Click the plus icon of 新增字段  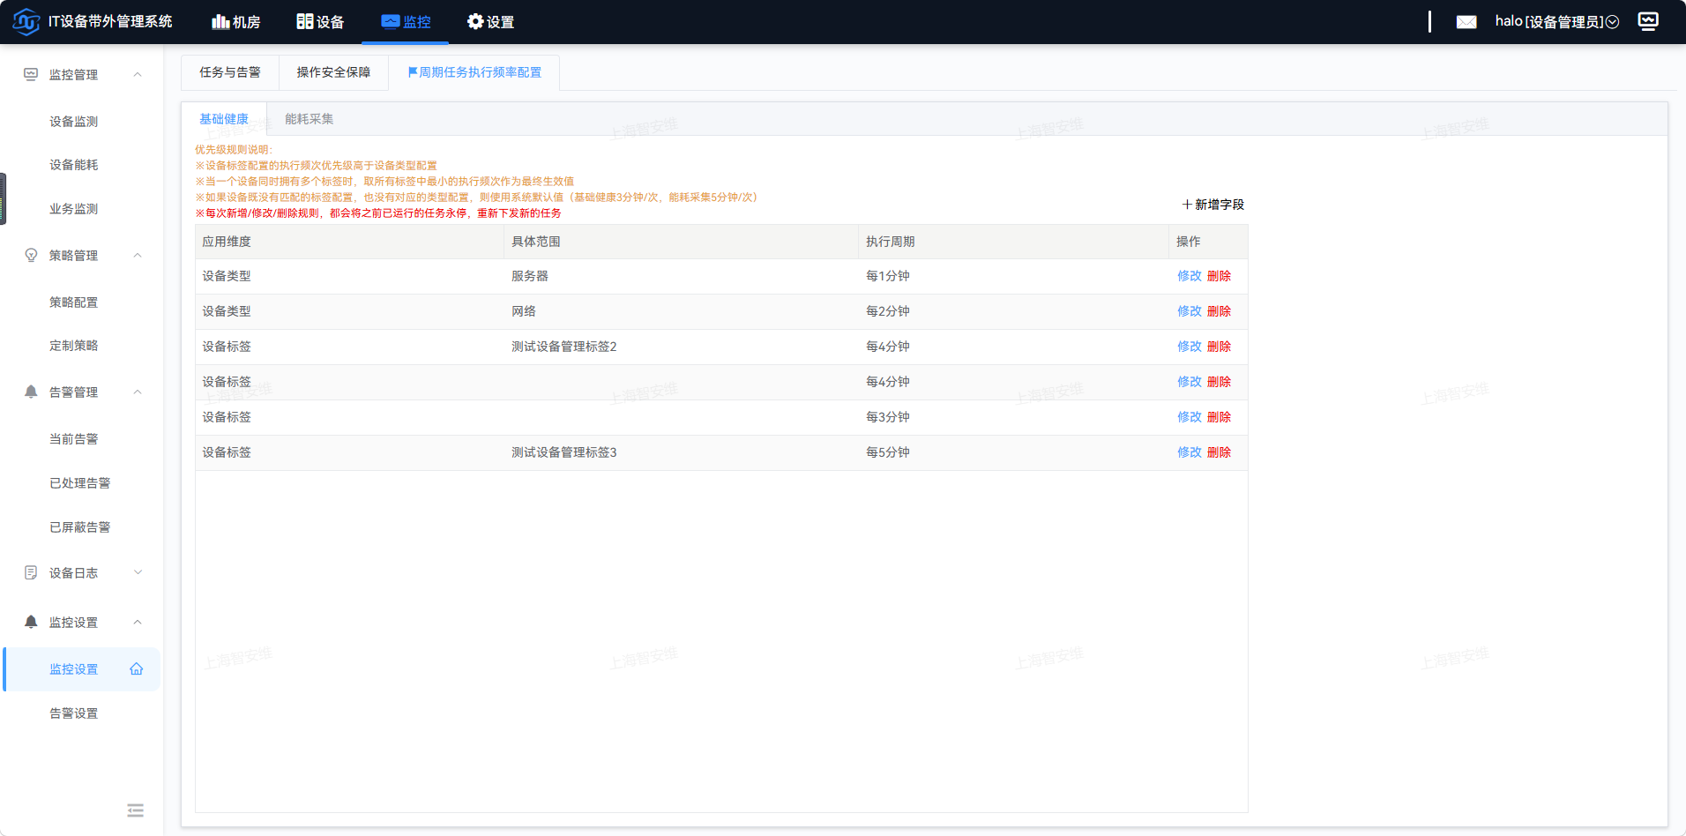pyautogui.click(x=1187, y=205)
